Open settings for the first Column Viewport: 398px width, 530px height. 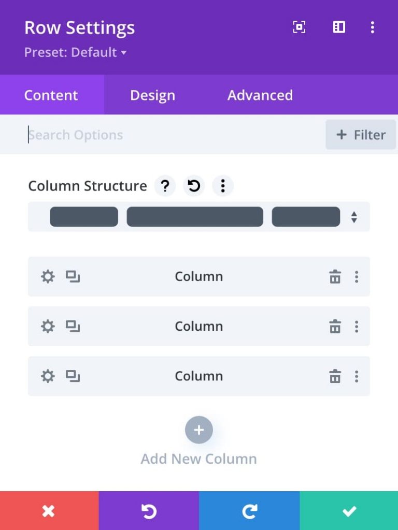pyautogui.click(x=48, y=276)
